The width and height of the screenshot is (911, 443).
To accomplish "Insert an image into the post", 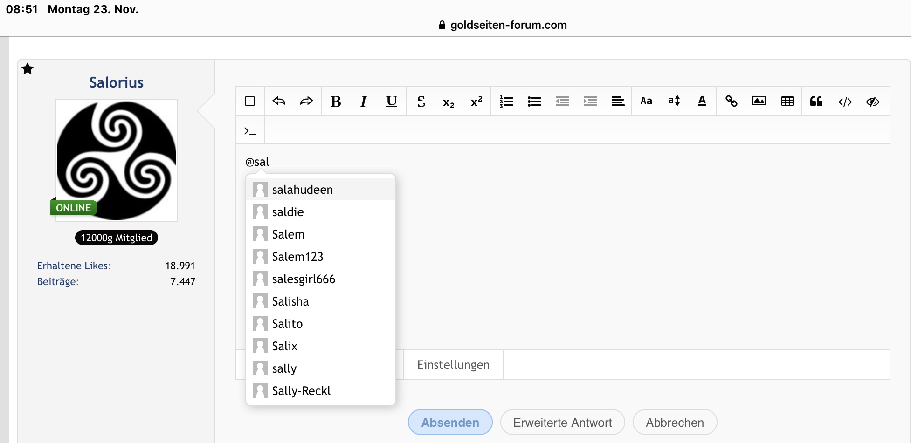I will point(759,101).
